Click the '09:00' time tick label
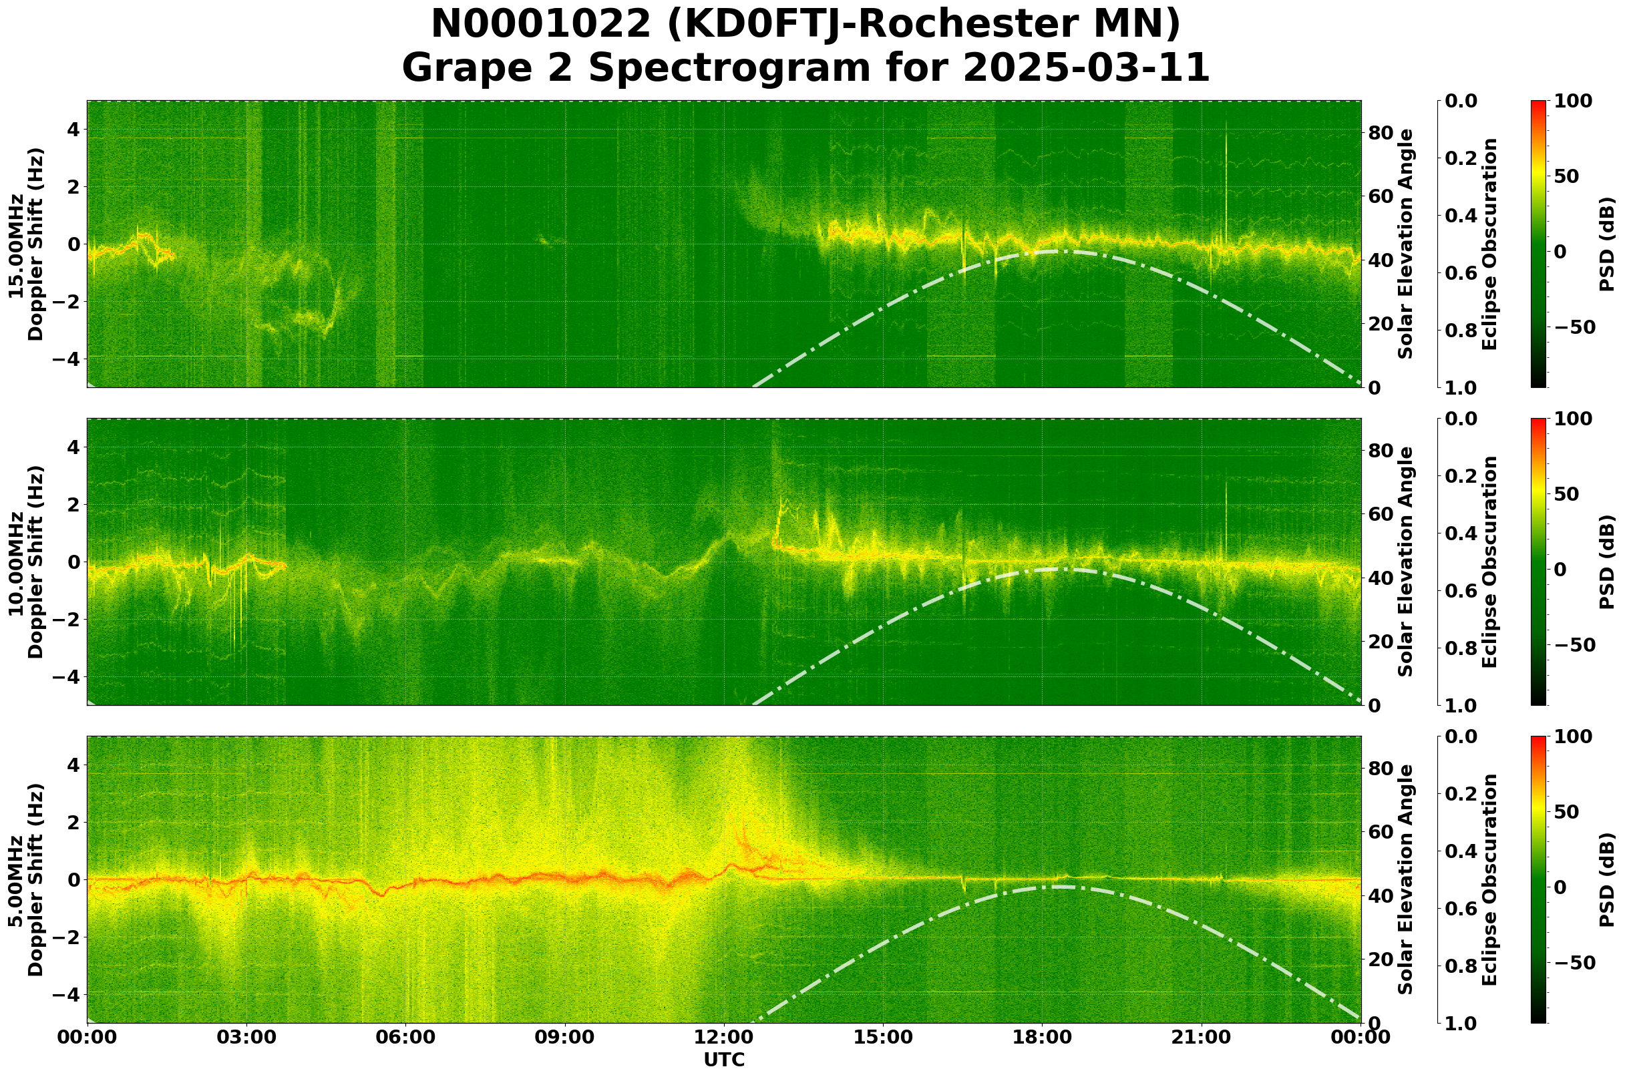 pos(565,1038)
